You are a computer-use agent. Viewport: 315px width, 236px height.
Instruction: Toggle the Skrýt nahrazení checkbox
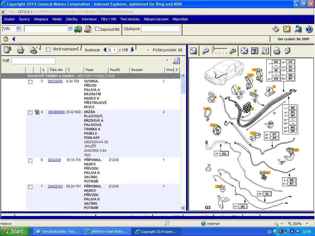[48, 49]
